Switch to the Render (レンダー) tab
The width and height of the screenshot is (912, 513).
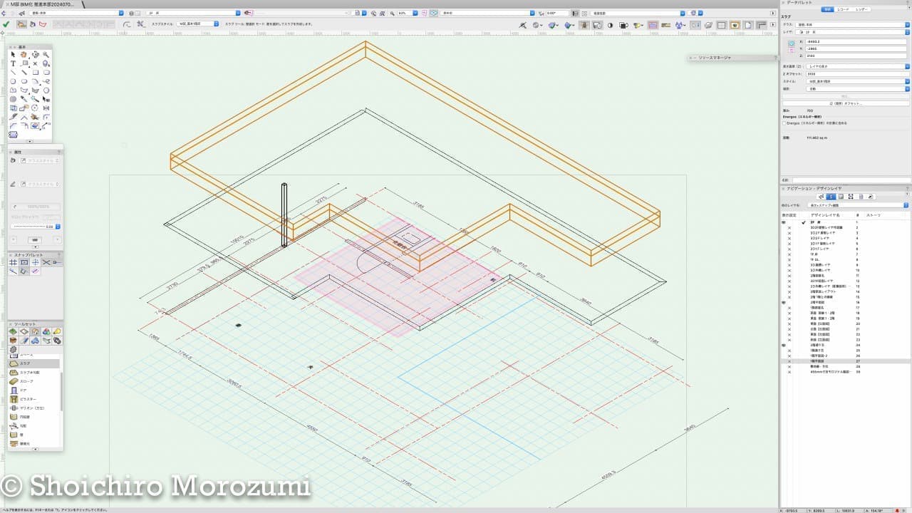click(862, 9)
